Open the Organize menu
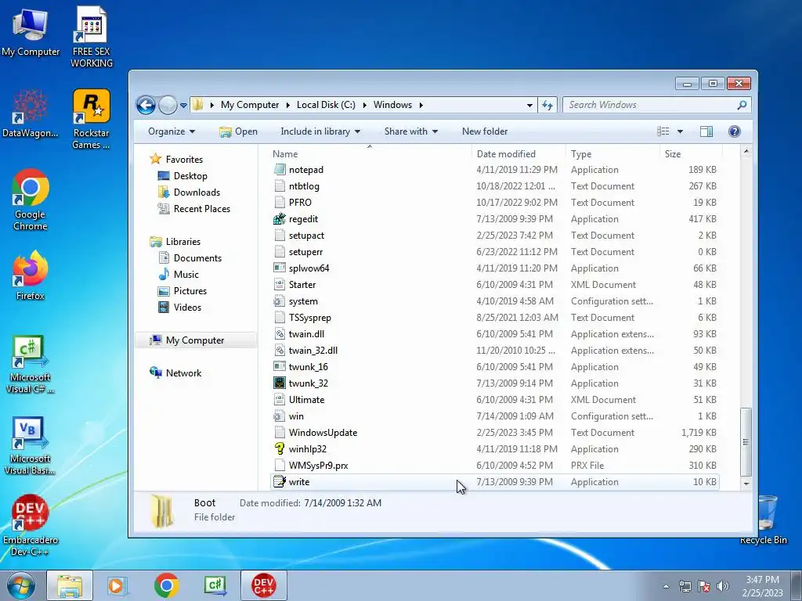The height and width of the screenshot is (601, 802). pyautogui.click(x=172, y=131)
